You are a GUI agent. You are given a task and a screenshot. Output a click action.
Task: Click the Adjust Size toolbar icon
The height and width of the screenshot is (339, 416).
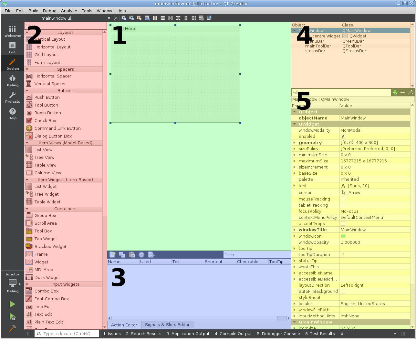pos(209,18)
